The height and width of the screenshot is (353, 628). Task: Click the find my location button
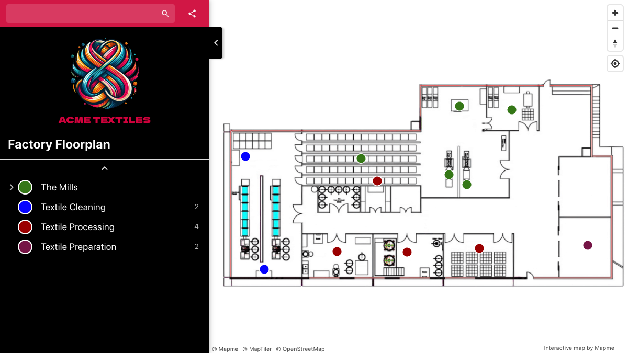point(615,64)
